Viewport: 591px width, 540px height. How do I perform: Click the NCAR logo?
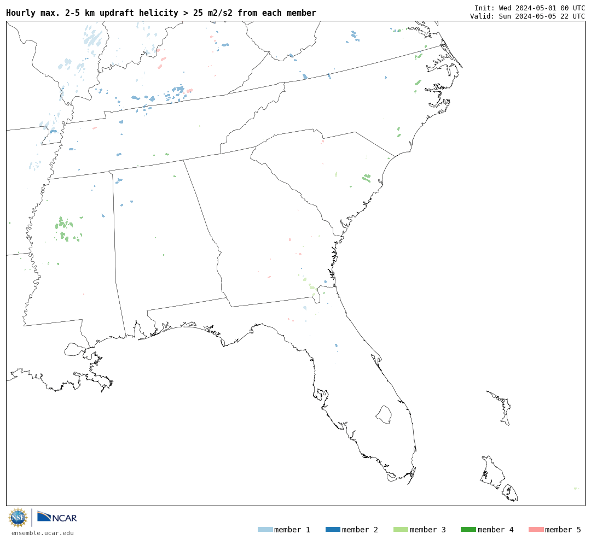(x=57, y=517)
